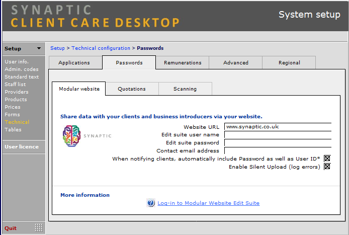
Task: Expand the Setup dropdown arrow
Action: pos(39,48)
